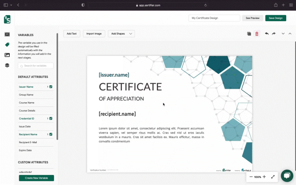Image resolution: width=296 pixels, height=185 pixels.
Task: Select the Issuer Name attribute label
Action: [x=26, y=87]
